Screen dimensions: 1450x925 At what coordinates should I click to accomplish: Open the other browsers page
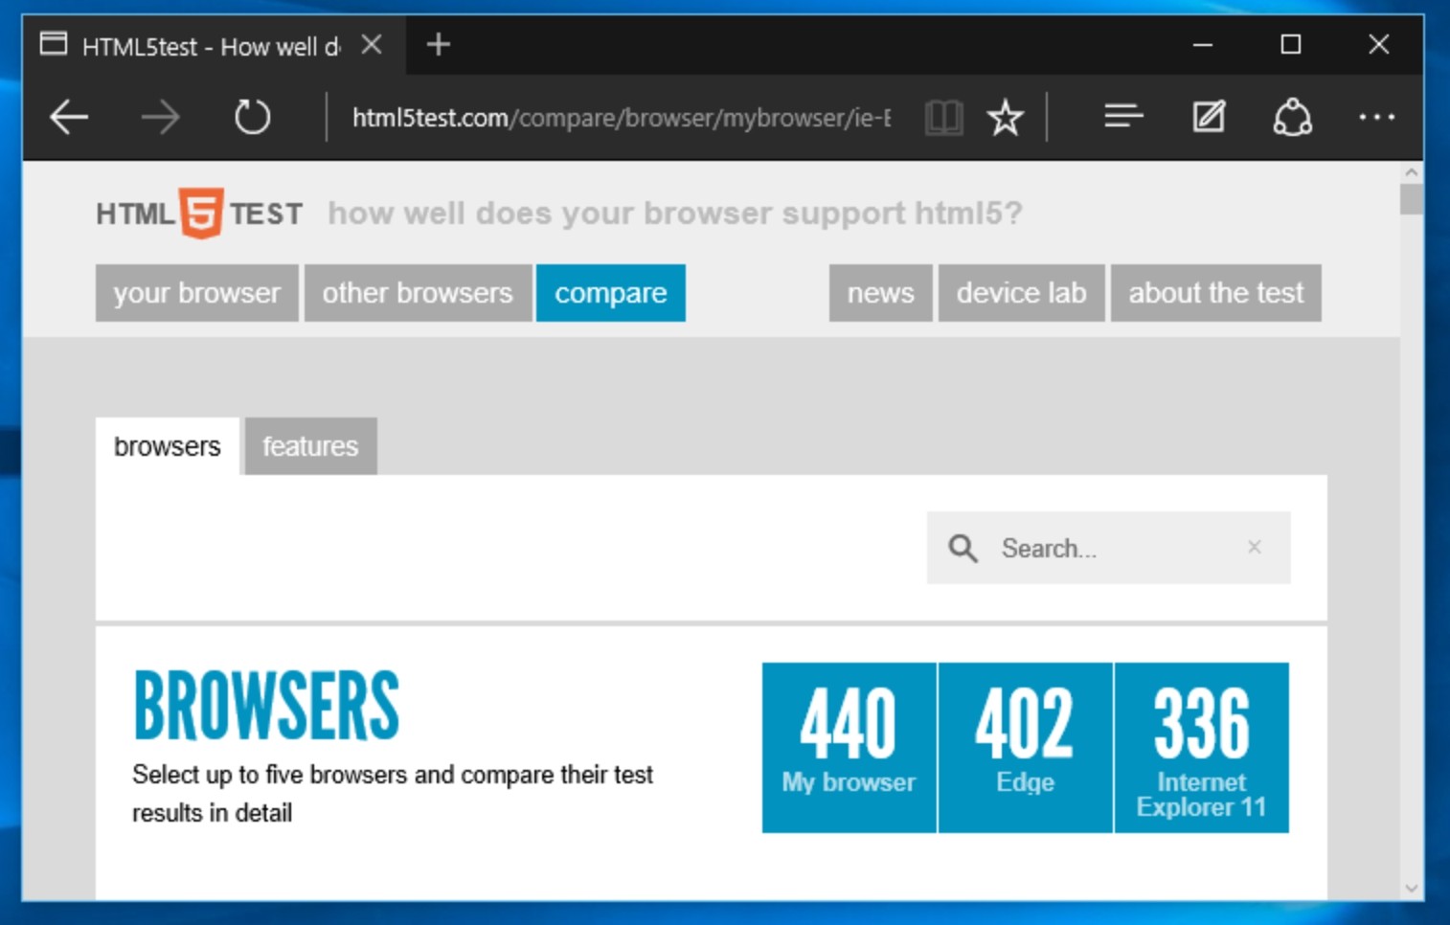418,293
